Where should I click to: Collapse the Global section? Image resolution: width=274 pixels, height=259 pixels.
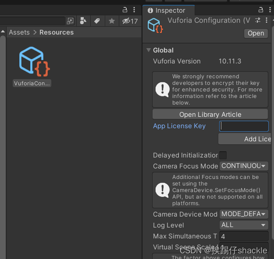tap(149, 50)
